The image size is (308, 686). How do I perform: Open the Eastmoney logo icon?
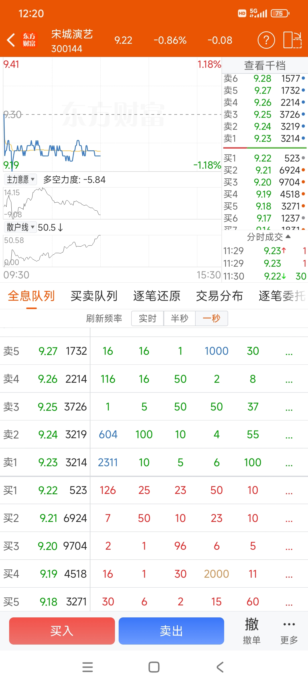(29, 40)
